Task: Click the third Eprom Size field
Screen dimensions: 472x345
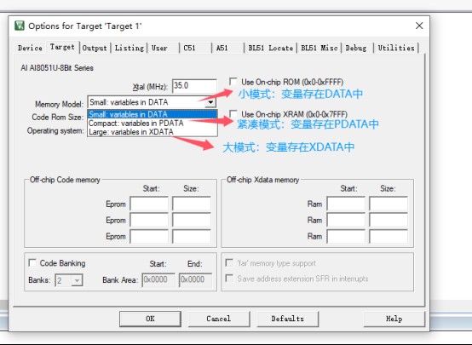Action: [x=192, y=236]
